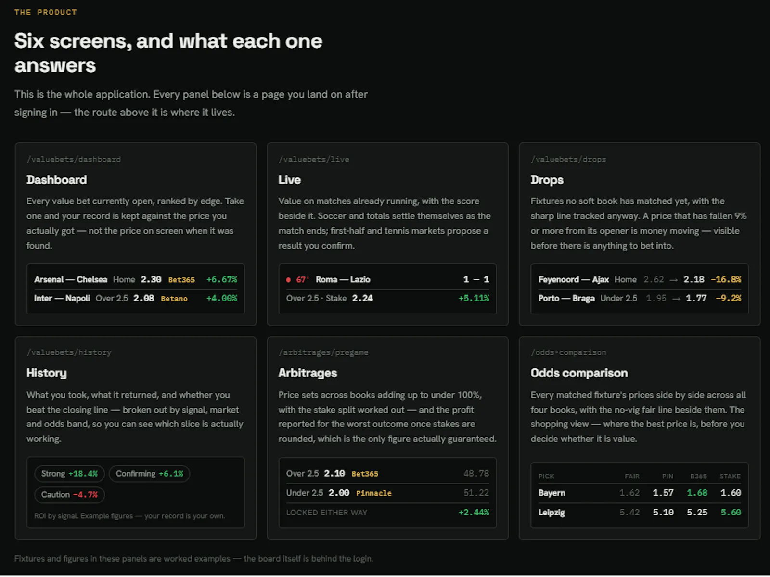Viewport: 770px width, 577px height.
Task: Open the Drops card heading
Action: (x=547, y=180)
